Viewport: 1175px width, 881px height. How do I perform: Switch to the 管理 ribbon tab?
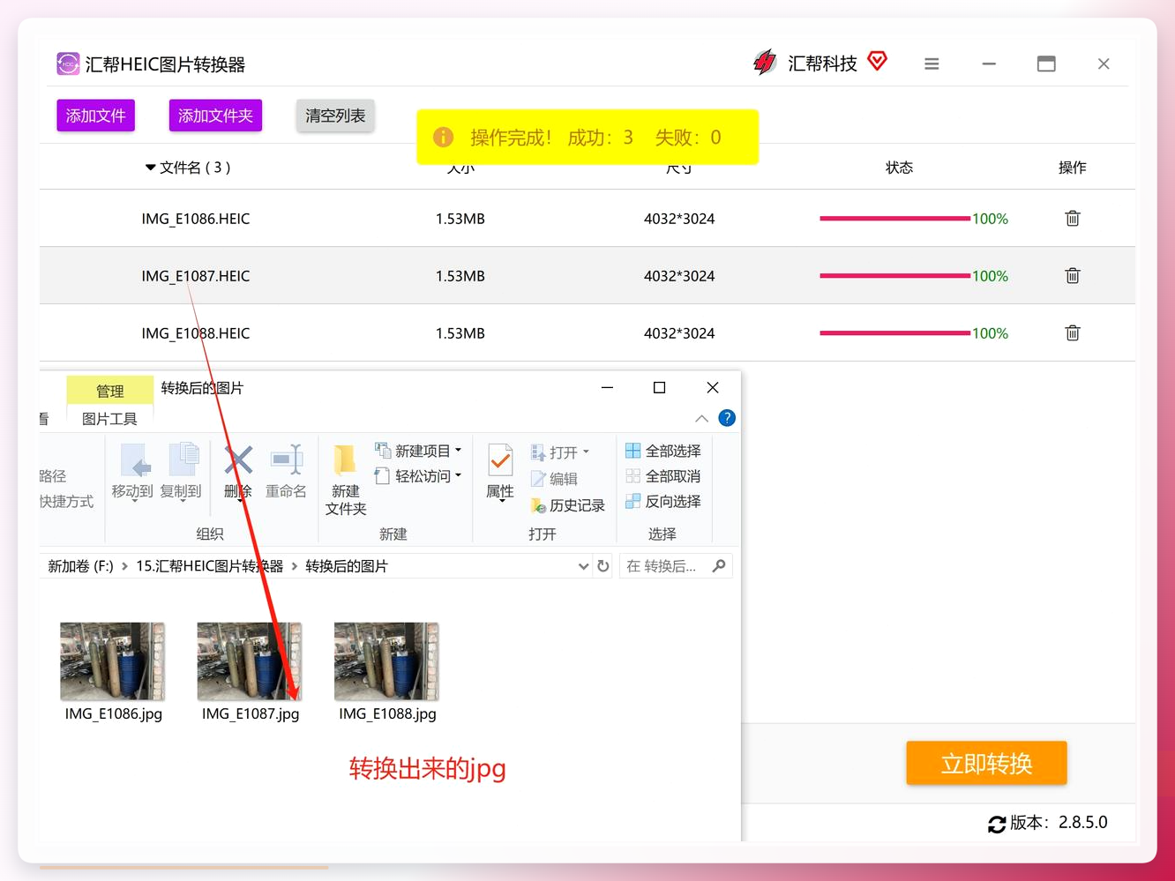point(110,391)
